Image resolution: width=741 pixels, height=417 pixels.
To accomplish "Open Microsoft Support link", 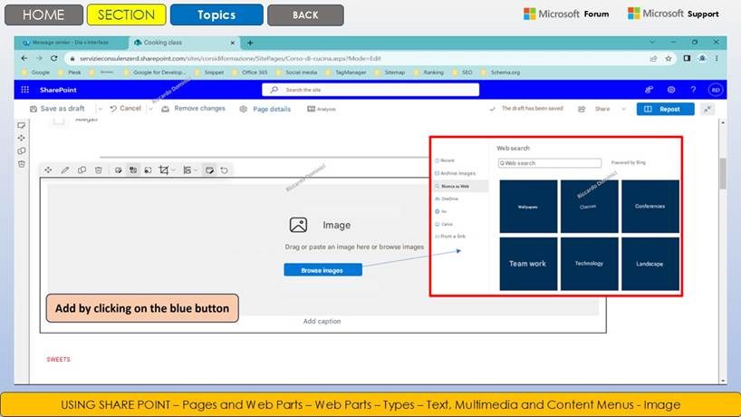I will pos(673,15).
